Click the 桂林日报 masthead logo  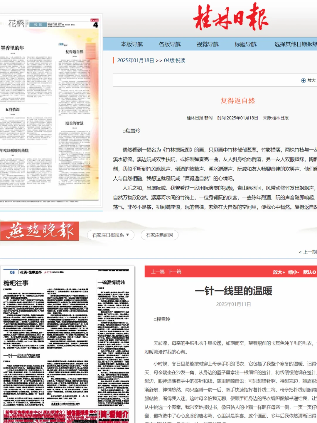(231, 17)
